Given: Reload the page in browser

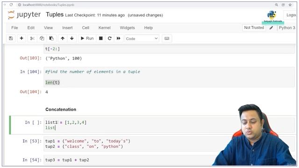Looking at the screenshot, I should coord(11,5).
